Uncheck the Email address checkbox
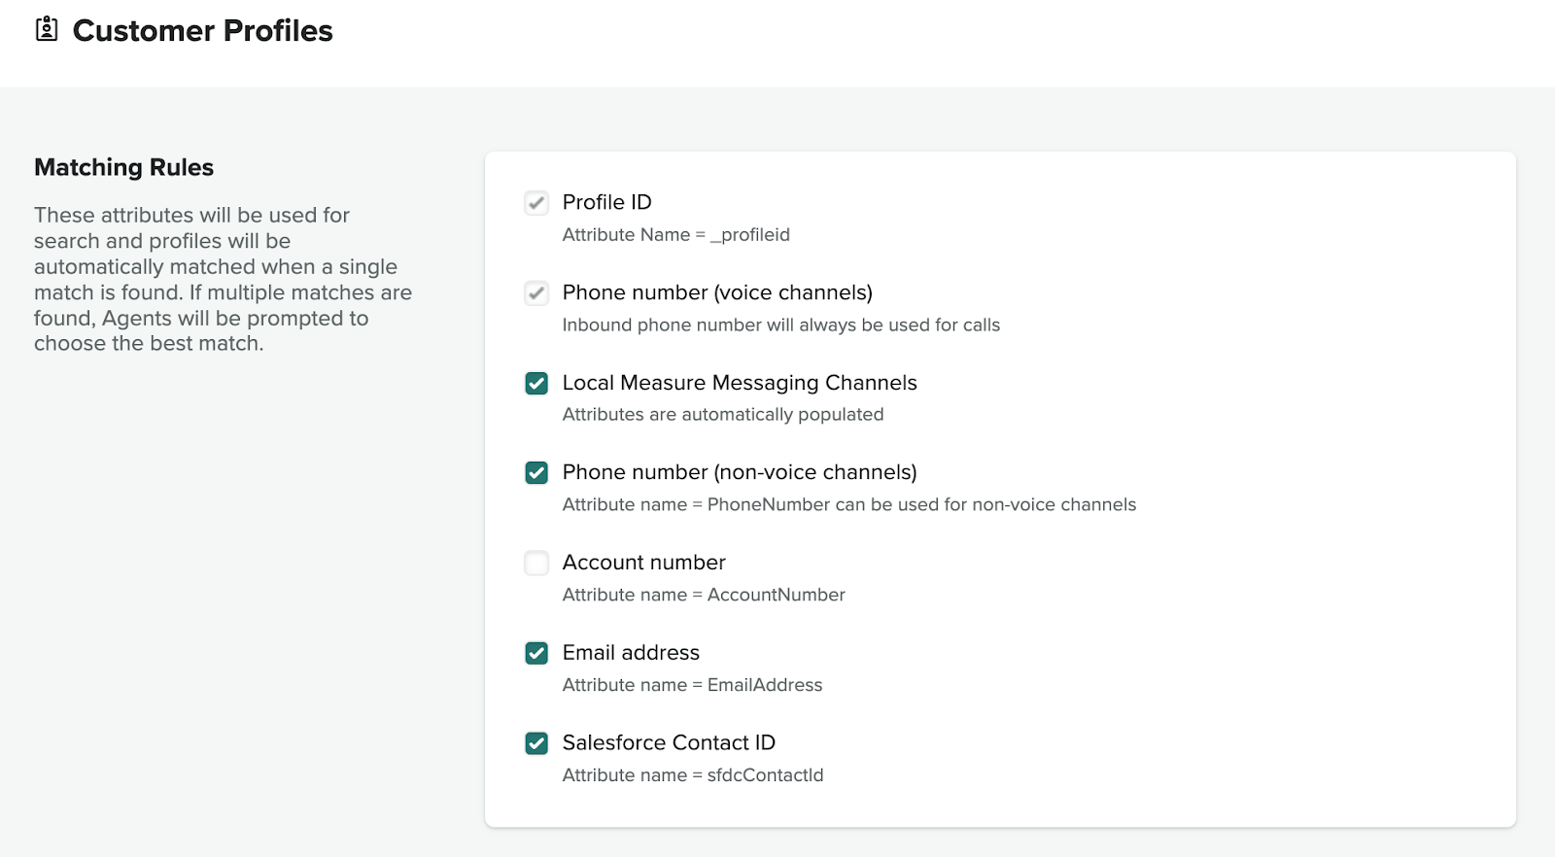Screen dimensions: 1555x857 point(536,653)
